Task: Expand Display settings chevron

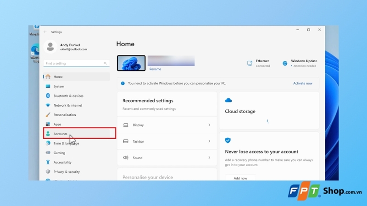Action: coord(209,125)
